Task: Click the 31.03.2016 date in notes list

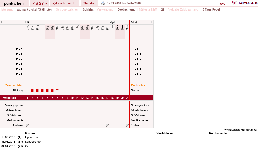Action: coord(8,142)
